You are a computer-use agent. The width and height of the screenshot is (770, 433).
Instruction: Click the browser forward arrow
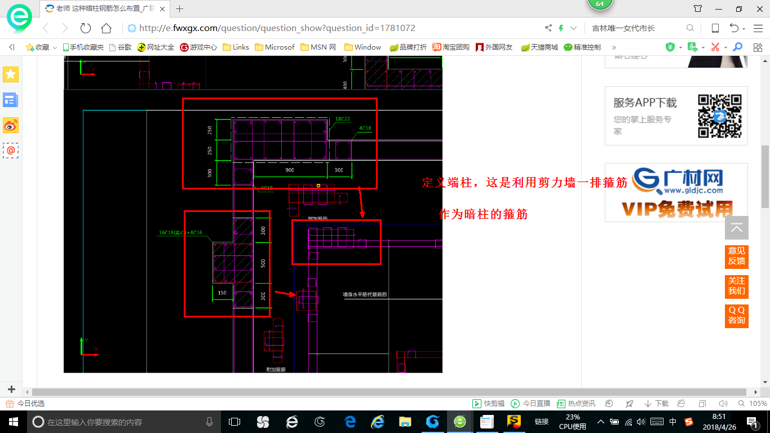pos(65,28)
